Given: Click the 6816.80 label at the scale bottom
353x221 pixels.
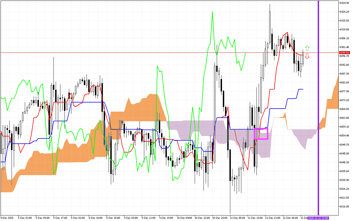Looking at the screenshot, I should click(344, 206).
